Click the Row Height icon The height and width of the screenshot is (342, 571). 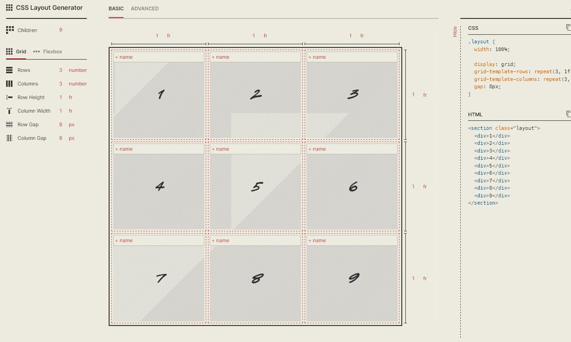(10, 97)
